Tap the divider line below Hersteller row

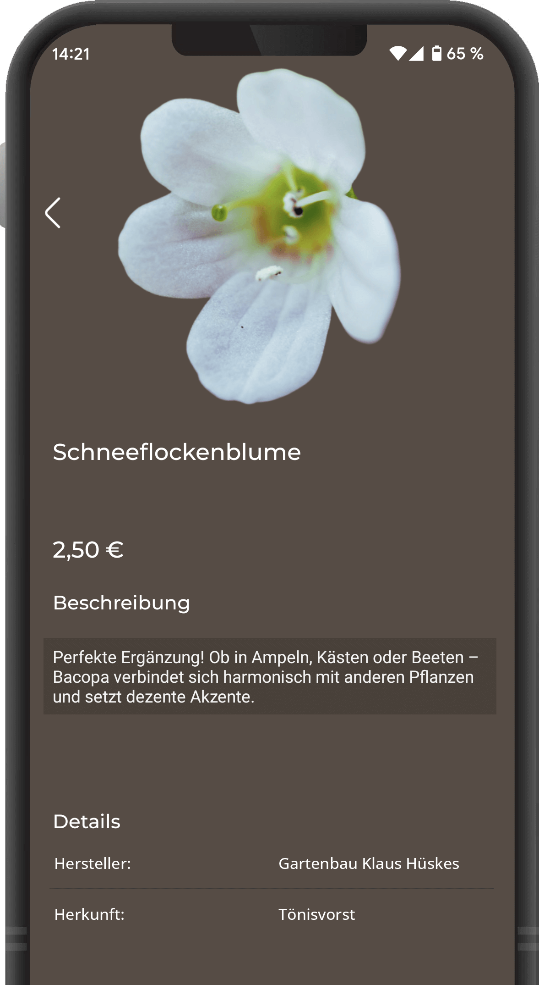(271, 889)
